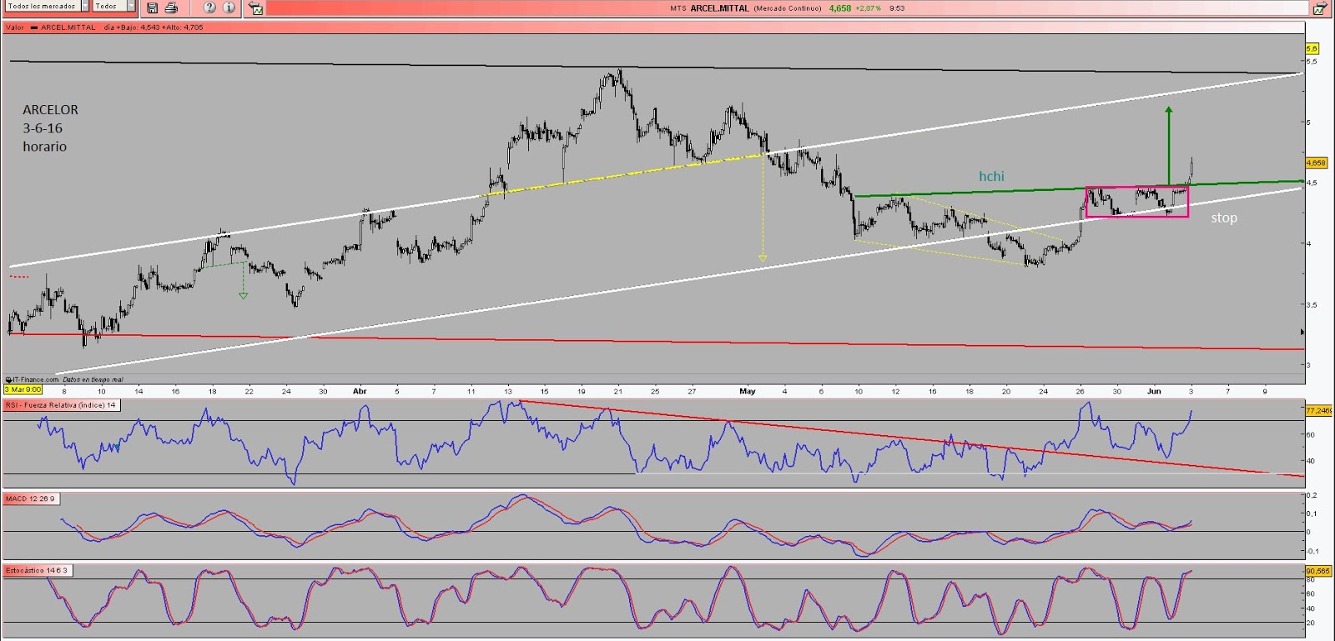Click the '3 Mar 9:00' date marker

pyautogui.click(x=23, y=389)
